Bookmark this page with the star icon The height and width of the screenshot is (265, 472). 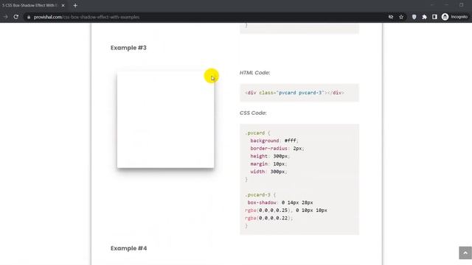[401, 17]
